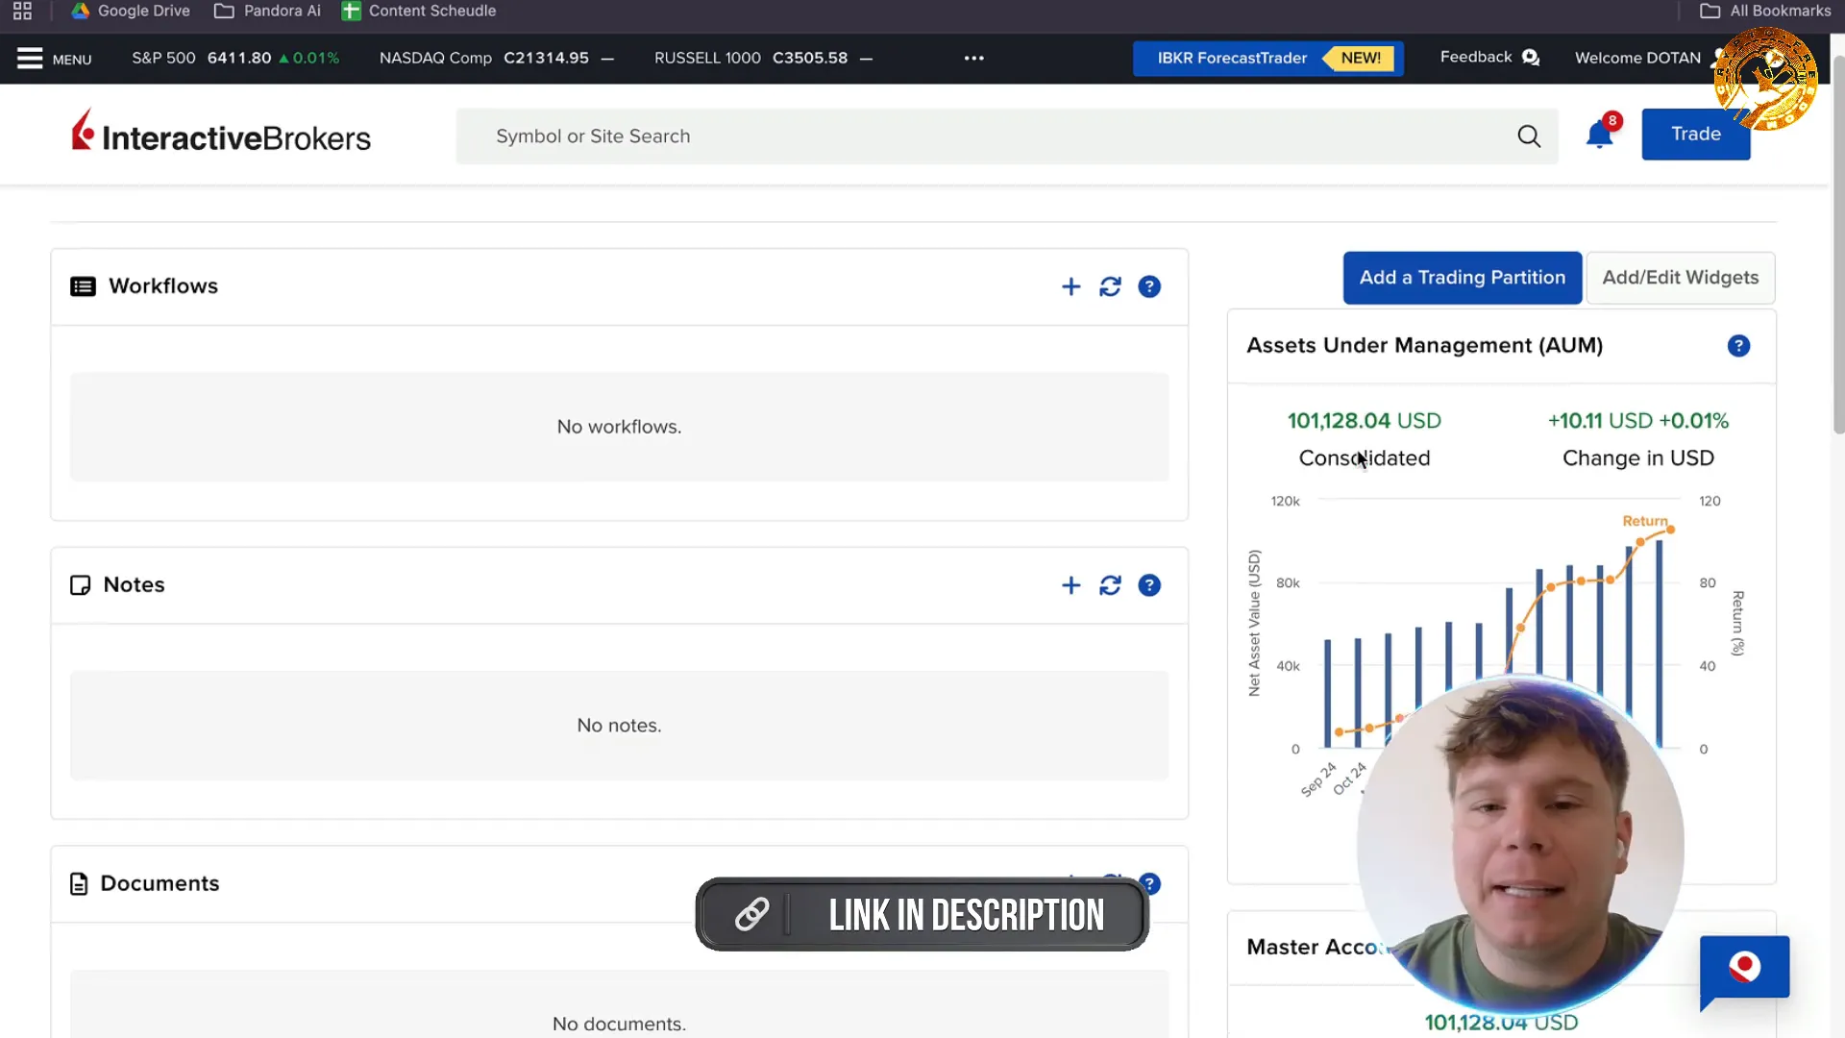The width and height of the screenshot is (1845, 1038).
Task: Add a new workflow with plus icon
Action: tap(1071, 286)
